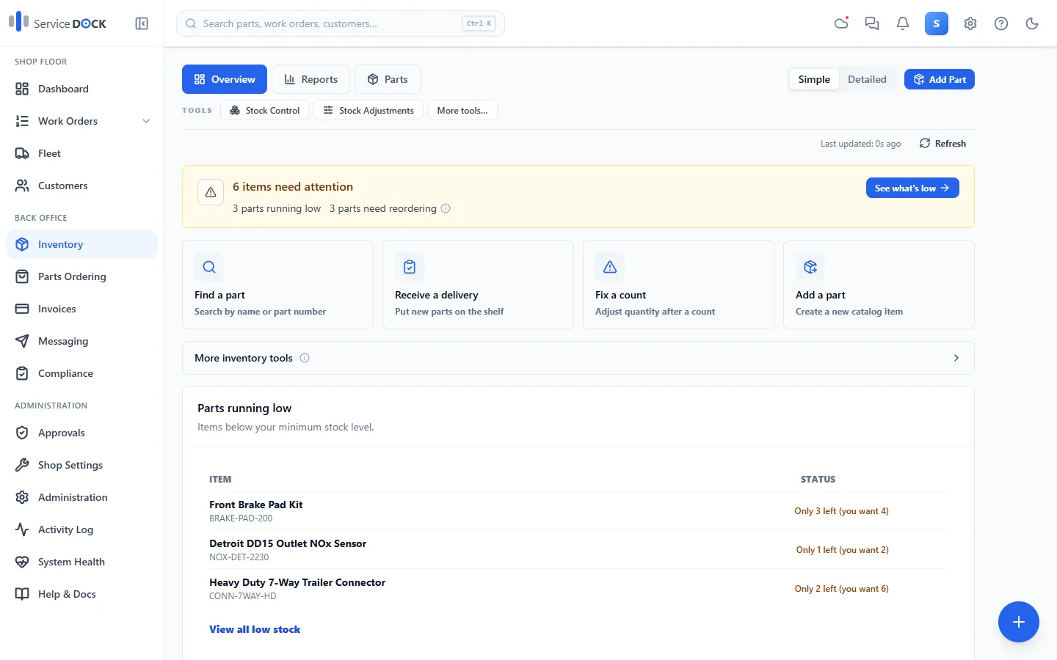This screenshot has height=660, width=1057.
Task: Open Stock Control tool
Action: point(264,111)
